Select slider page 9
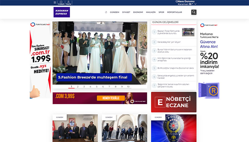Viewport: 249px width, 142px height. 122,87
